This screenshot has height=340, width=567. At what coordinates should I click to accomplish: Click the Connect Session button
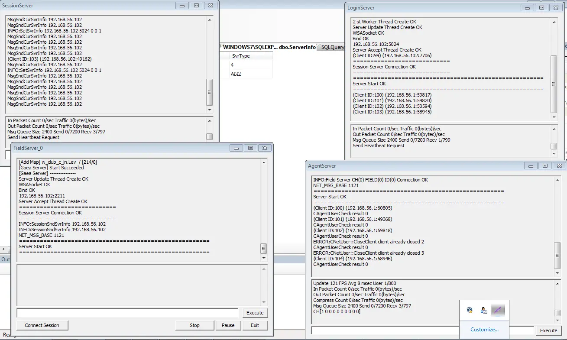click(x=42, y=325)
